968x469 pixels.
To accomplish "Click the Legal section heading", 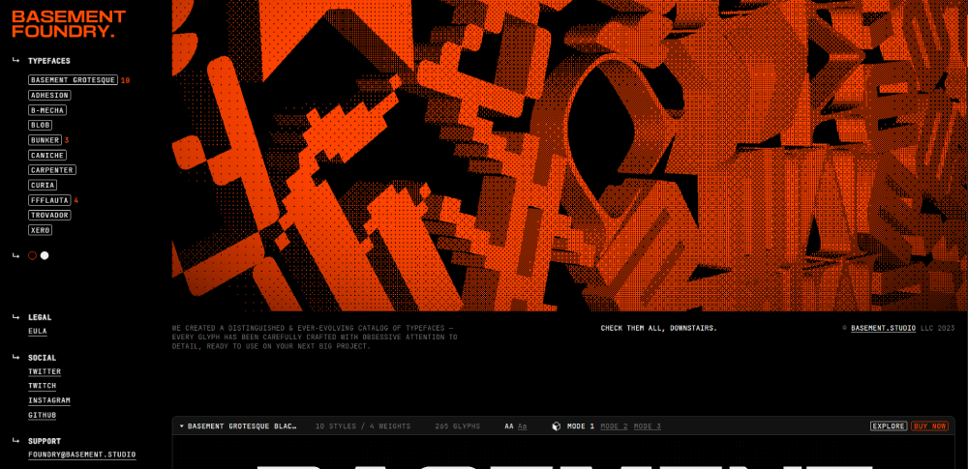I will (40, 317).
